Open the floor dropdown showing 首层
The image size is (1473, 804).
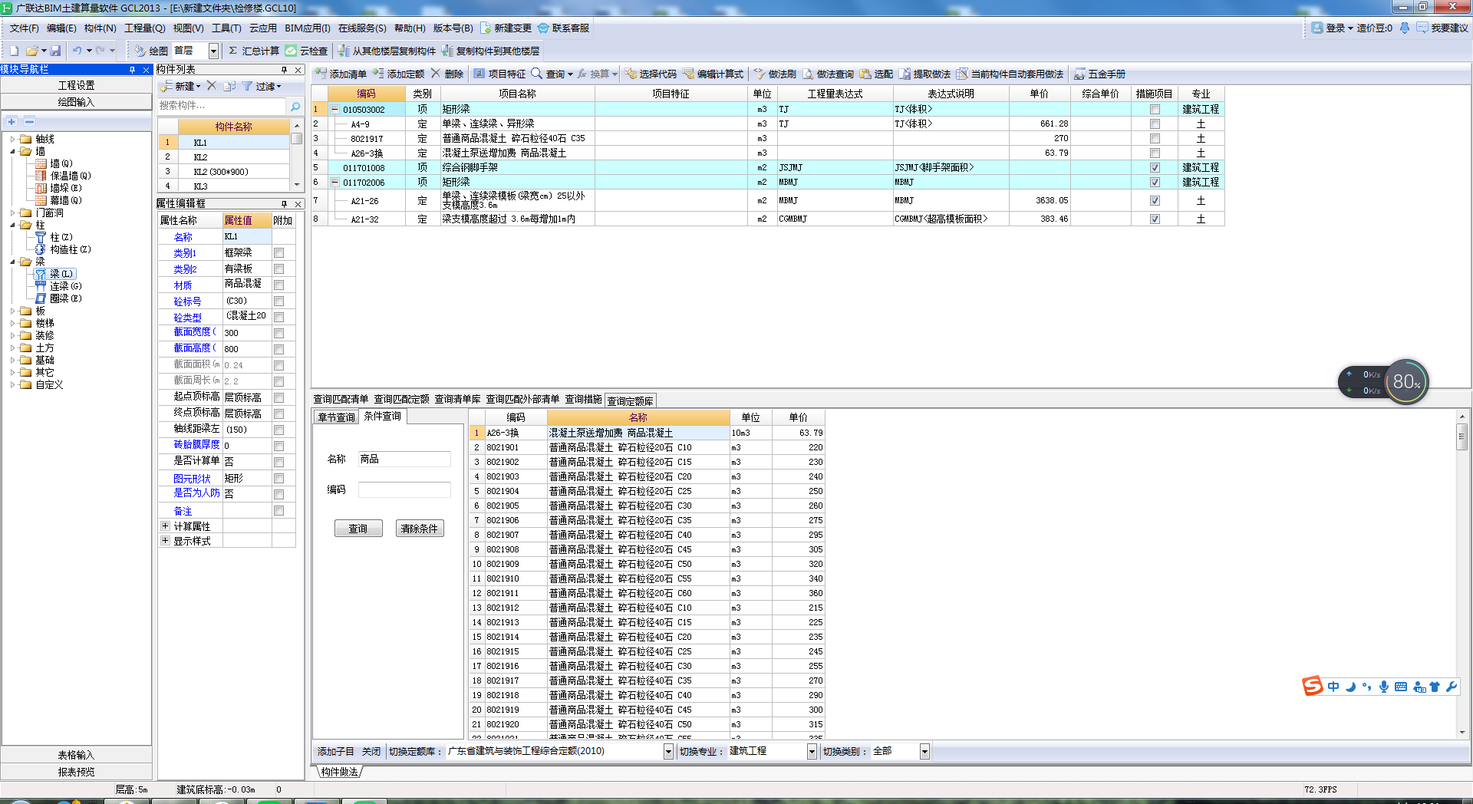[213, 51]
